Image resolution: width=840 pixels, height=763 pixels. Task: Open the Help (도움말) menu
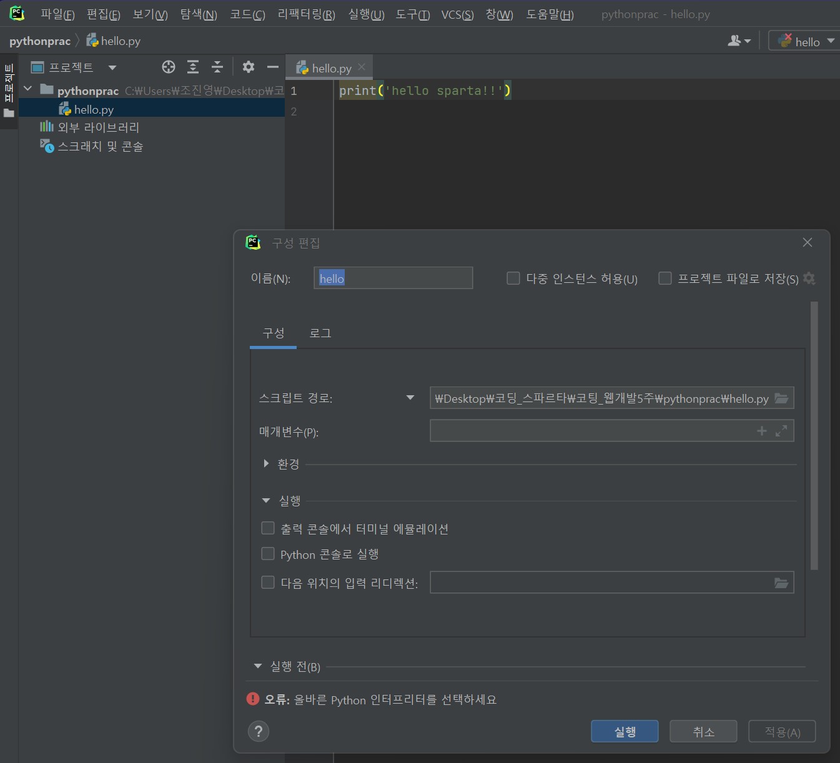click(x=550, y=14)
